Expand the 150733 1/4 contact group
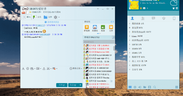 130,44
